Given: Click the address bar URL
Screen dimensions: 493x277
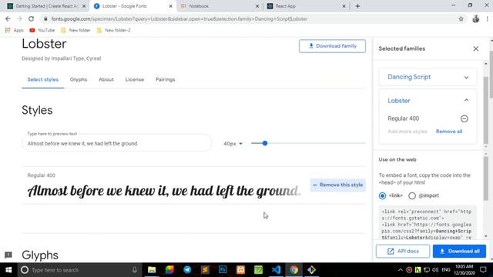Looking at the screenshot, I should 179,18.
